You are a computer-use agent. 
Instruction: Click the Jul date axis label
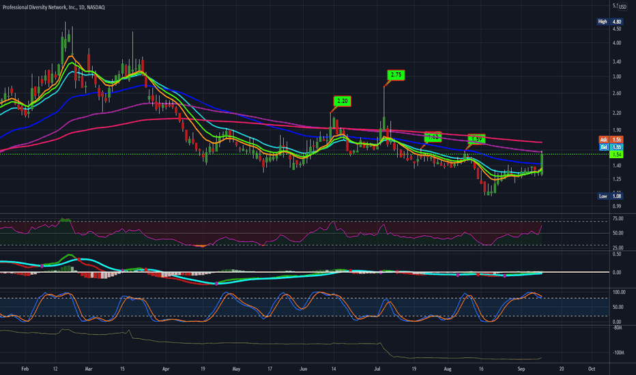coord(377,369)
